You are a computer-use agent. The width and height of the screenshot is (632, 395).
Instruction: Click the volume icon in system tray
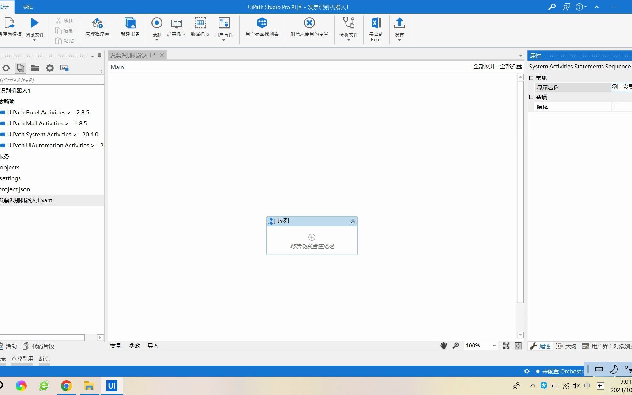pos(576,386)
